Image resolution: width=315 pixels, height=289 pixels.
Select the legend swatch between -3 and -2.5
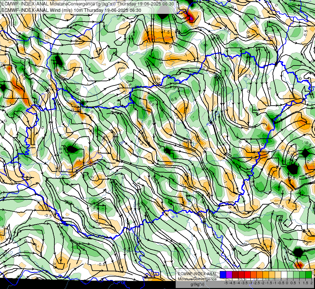[254, 275]
